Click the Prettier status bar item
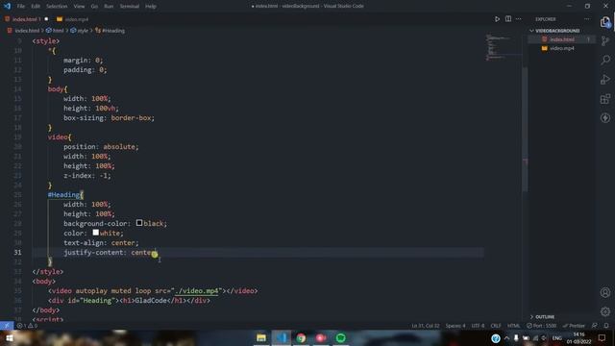The image size is (615, 346). coord(574,326)
